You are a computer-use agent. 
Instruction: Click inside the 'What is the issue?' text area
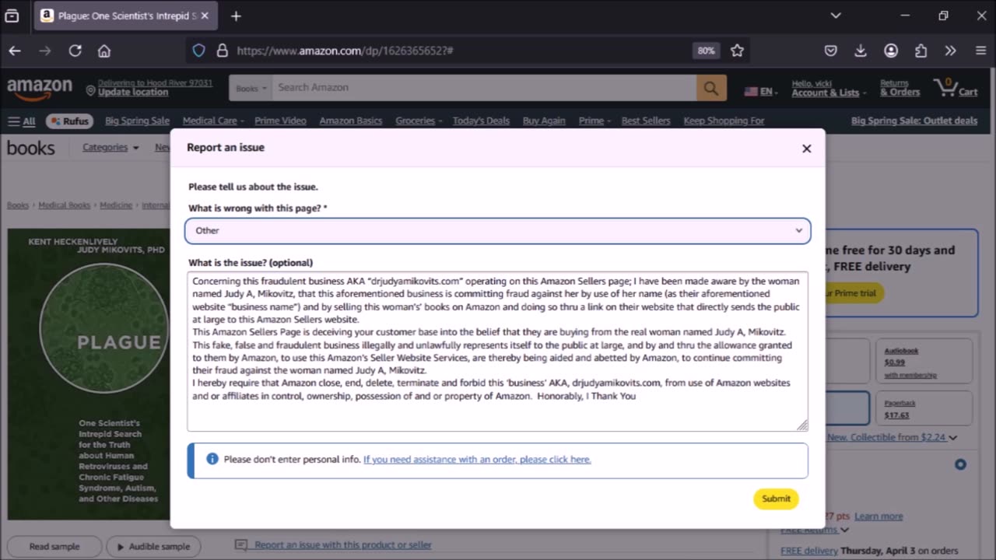click(498, 351)
